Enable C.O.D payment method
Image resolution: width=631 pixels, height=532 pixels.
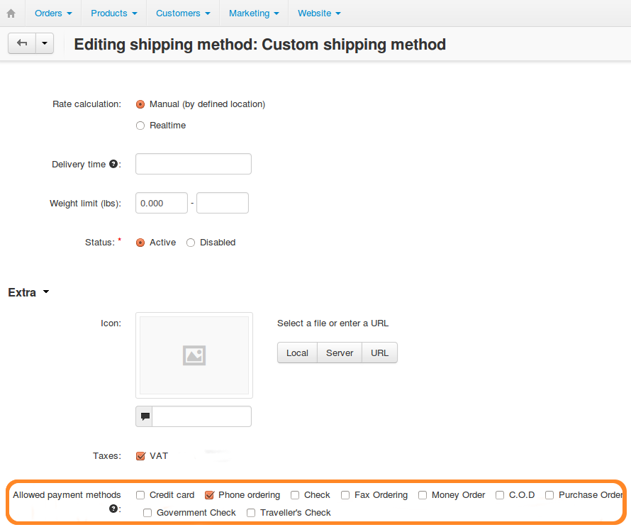[500, 495]
